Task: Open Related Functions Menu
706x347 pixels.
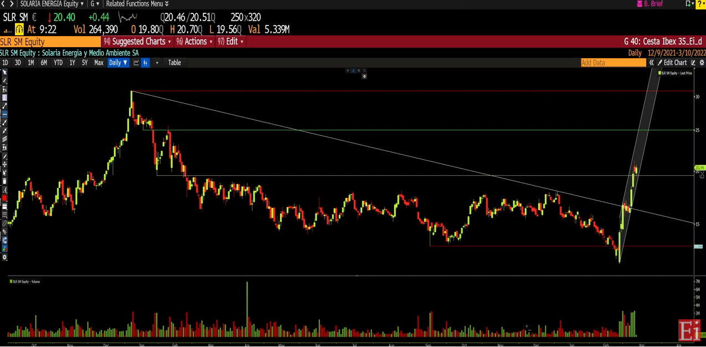Action: tap(137, 4)
